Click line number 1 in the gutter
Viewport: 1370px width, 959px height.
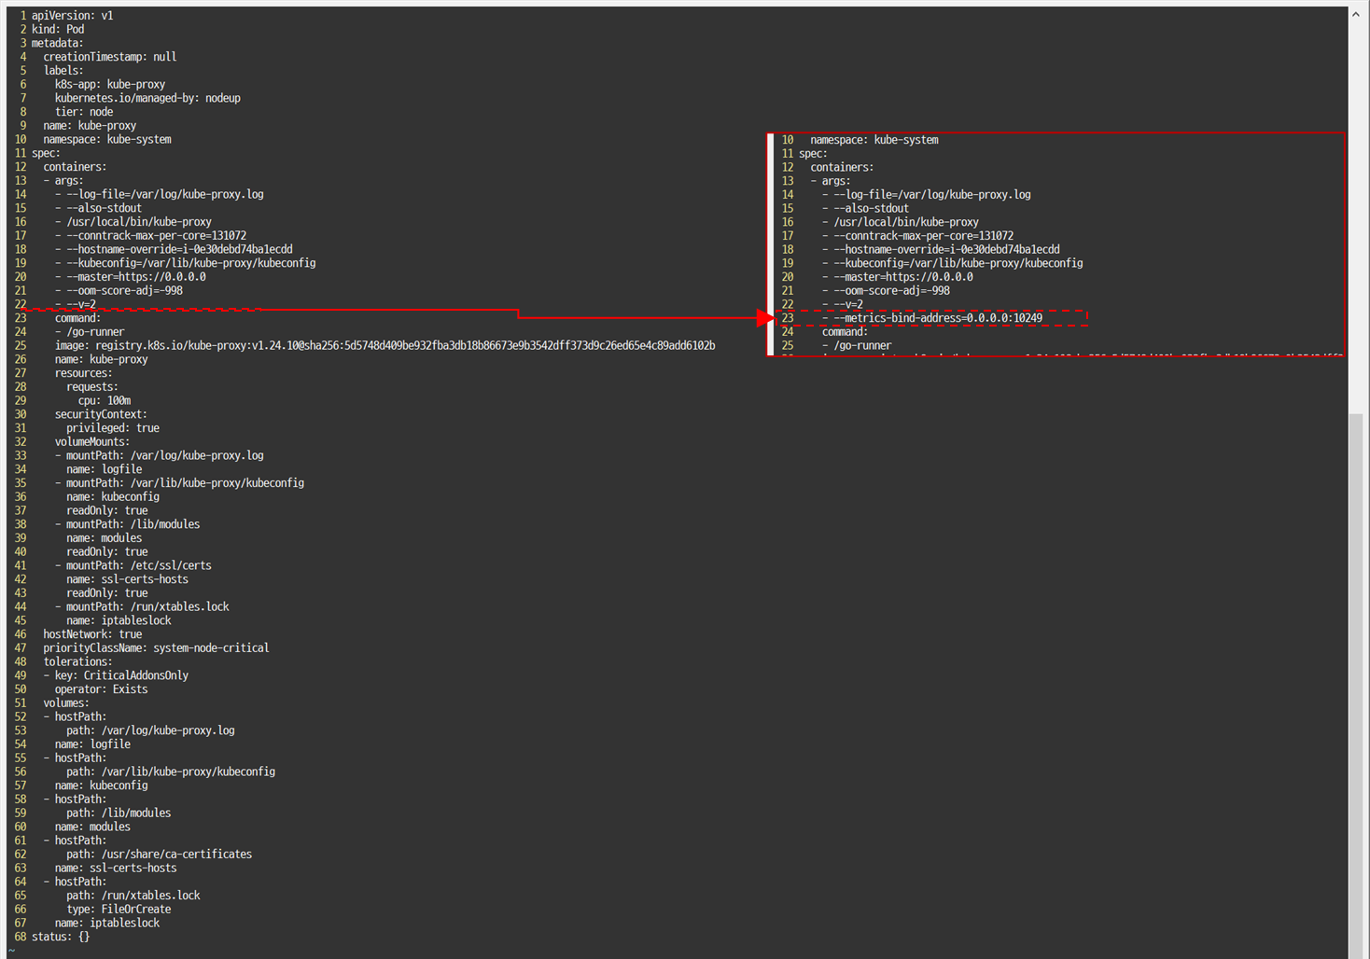[x=22, y=15]
